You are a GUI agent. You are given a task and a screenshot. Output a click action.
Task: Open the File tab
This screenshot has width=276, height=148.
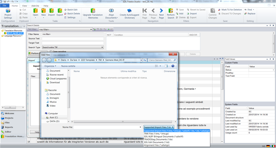click(x=4, y=6)
